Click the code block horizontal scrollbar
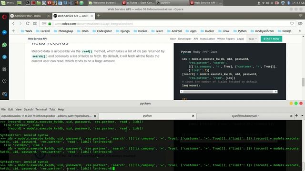 click(229, 92)
